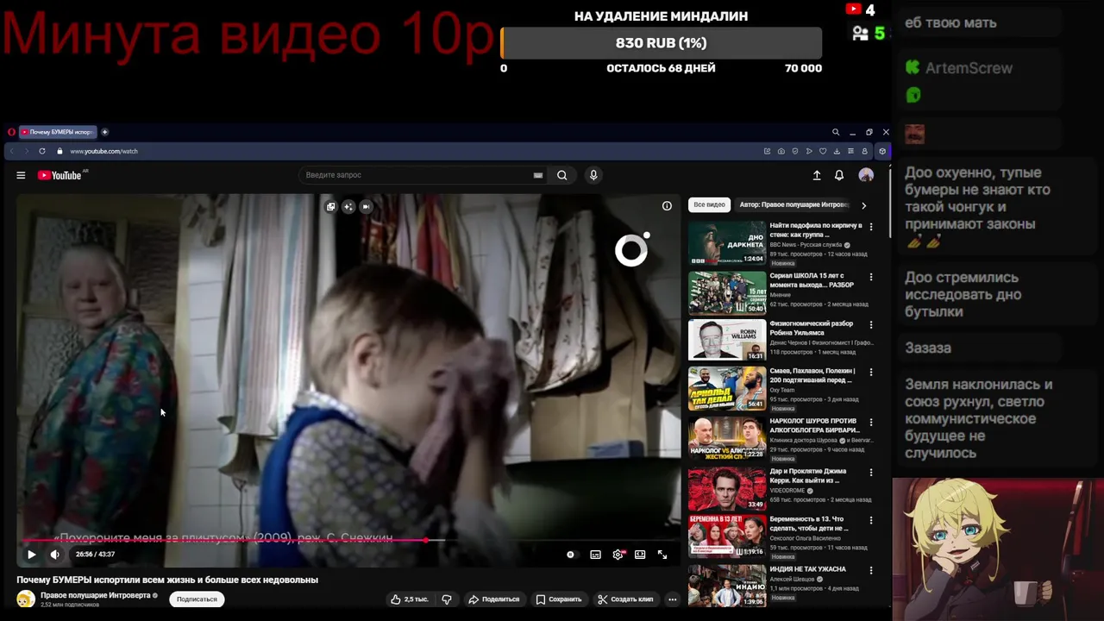Viewport: 1104px width, 621px height.
Task: Open the YouTube hamburger guide menu
Action: [21, 175]
